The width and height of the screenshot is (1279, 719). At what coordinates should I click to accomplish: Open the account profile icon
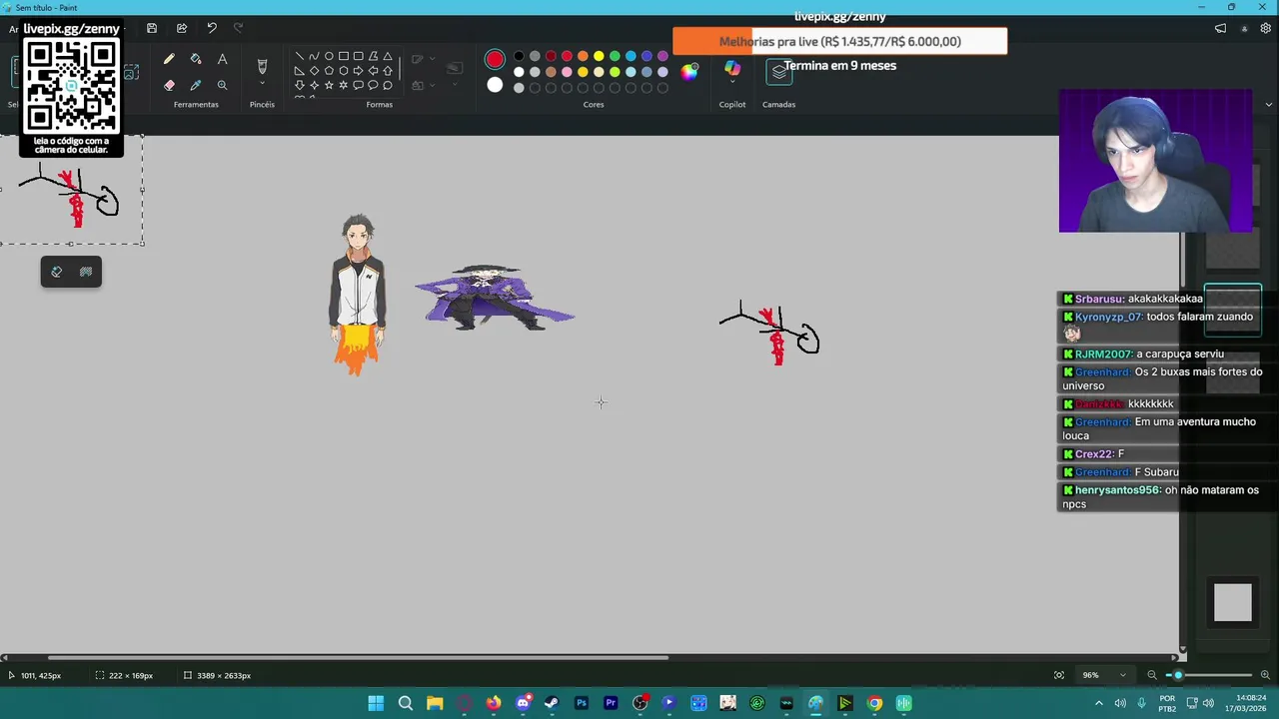(1244, 29)
